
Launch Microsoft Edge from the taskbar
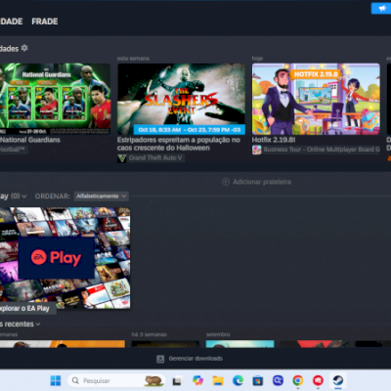(x=238, y=380)
